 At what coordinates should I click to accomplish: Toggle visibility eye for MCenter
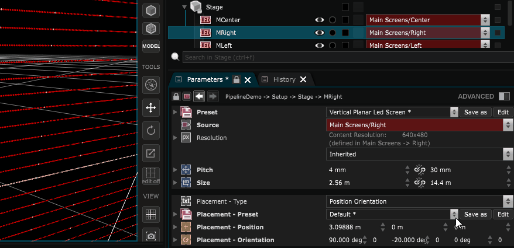point(320,20)
